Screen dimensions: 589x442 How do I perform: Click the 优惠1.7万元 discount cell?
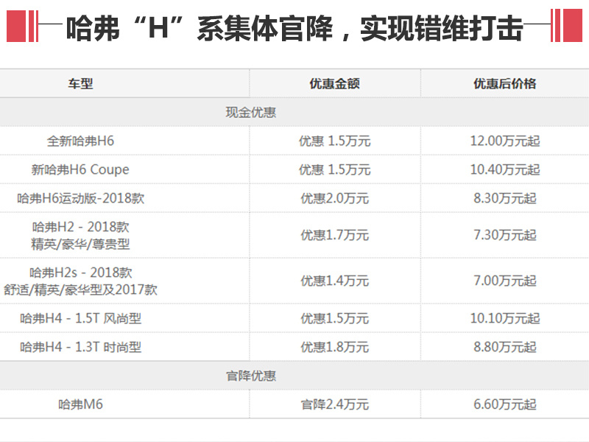point(335,235)
